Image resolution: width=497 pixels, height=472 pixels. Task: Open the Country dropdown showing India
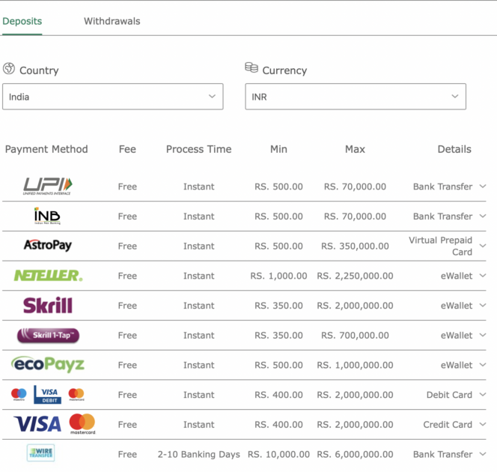click(113, 97)
